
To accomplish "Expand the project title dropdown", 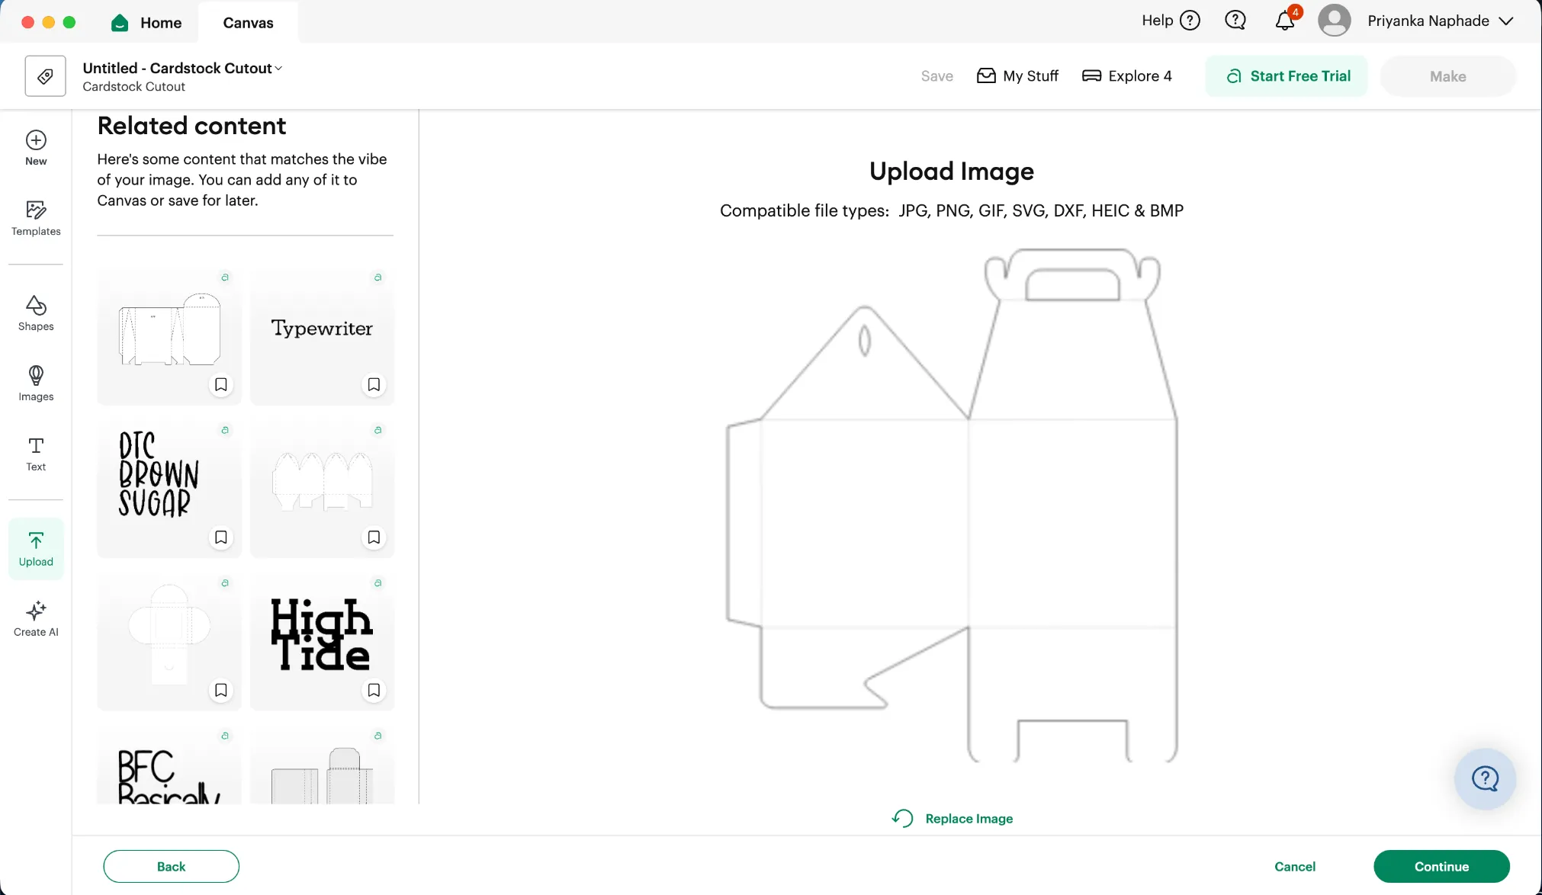I will click(278, 69).
